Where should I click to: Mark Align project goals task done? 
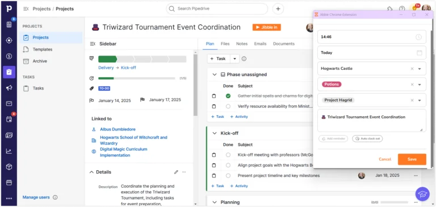click(228, 165)
